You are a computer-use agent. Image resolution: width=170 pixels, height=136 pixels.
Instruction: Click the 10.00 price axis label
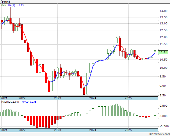[163, 68]
